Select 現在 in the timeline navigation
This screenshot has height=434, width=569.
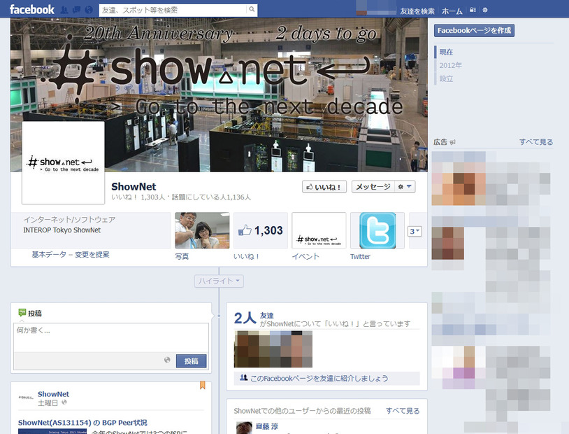pos(446,52)
